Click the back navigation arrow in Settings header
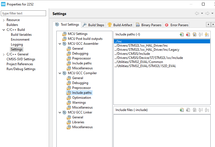 coord(197,13)
